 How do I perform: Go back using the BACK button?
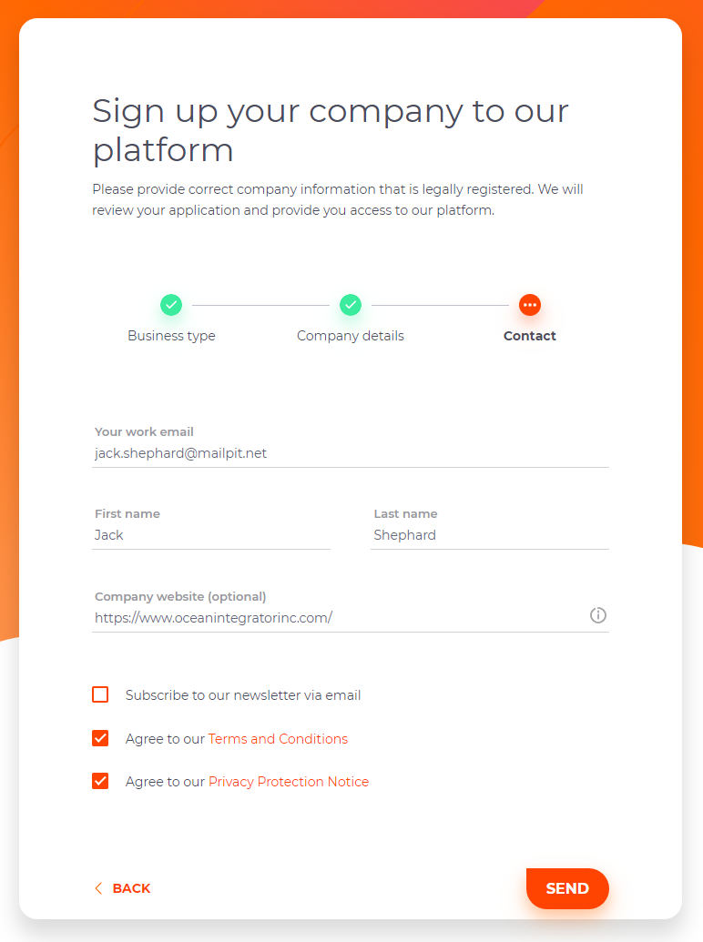click(x=123, y=888)
